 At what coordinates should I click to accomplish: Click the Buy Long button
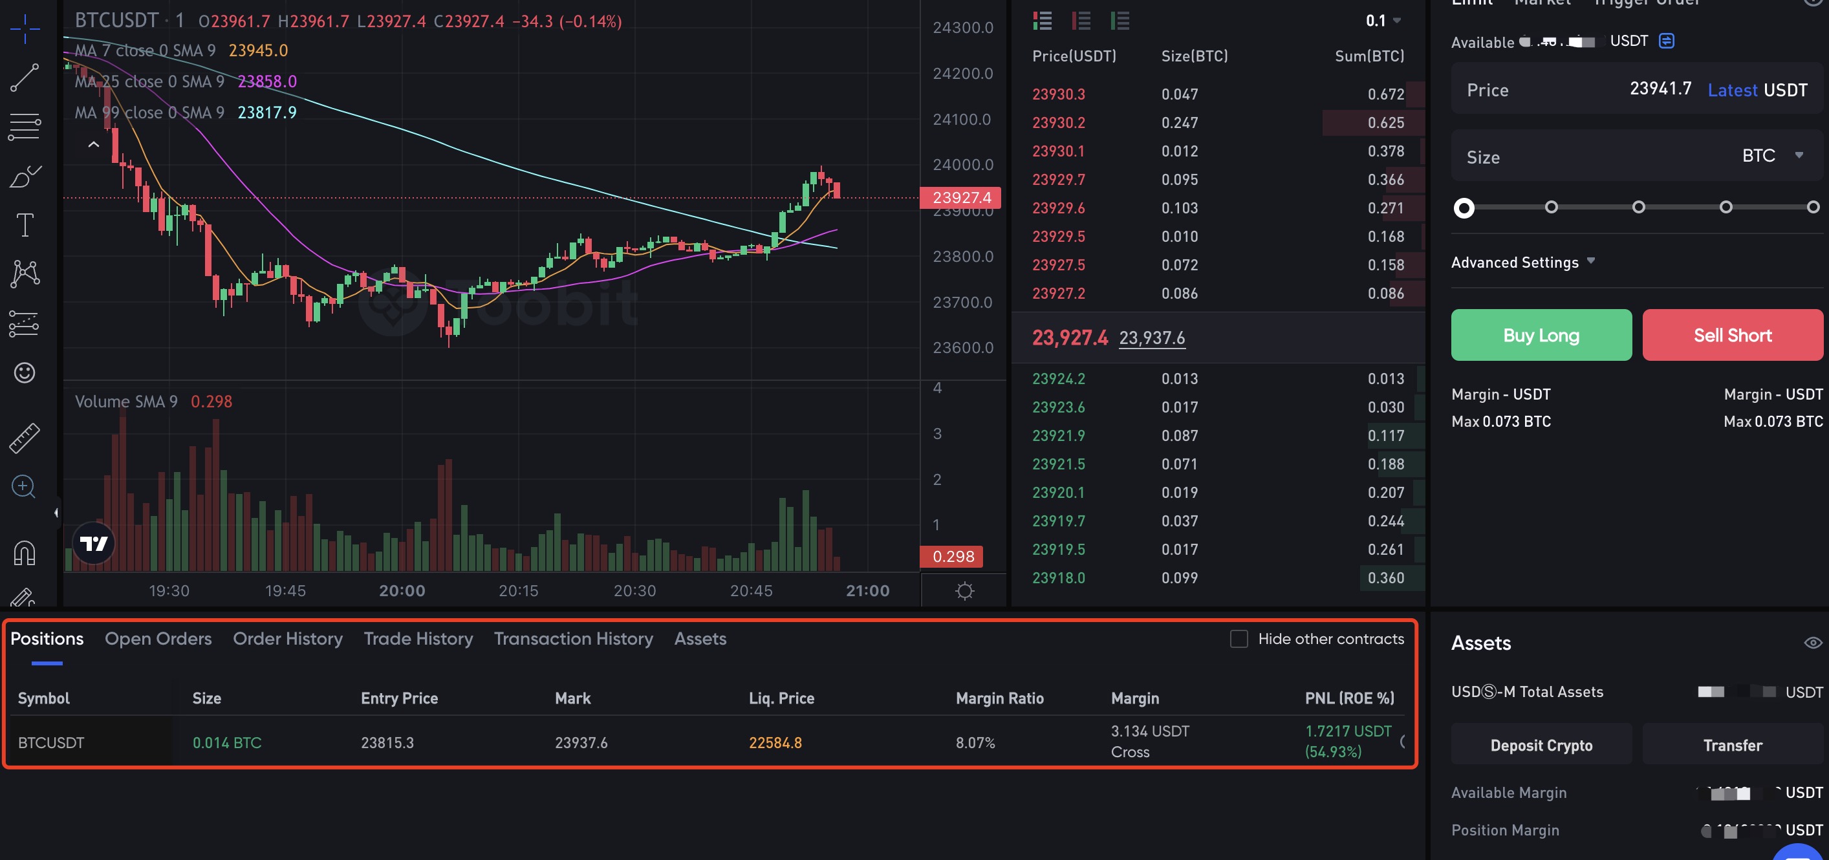1541,335
